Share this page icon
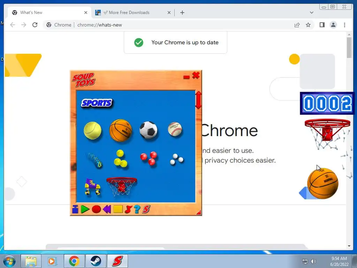The height and width of the screenshot is (268, 357). (297, 25)
